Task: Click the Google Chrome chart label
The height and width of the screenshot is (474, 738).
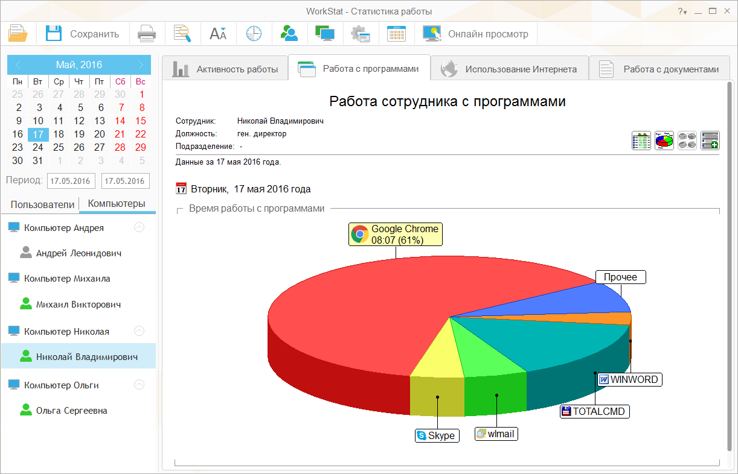Action: point(396,234)
